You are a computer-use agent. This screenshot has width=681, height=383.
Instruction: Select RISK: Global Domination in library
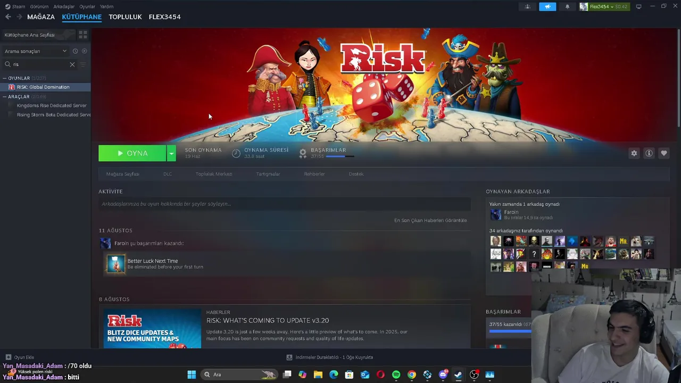click(45, 87)
